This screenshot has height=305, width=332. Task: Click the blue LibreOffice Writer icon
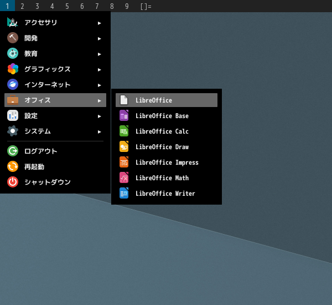click(x=124, y=194)
